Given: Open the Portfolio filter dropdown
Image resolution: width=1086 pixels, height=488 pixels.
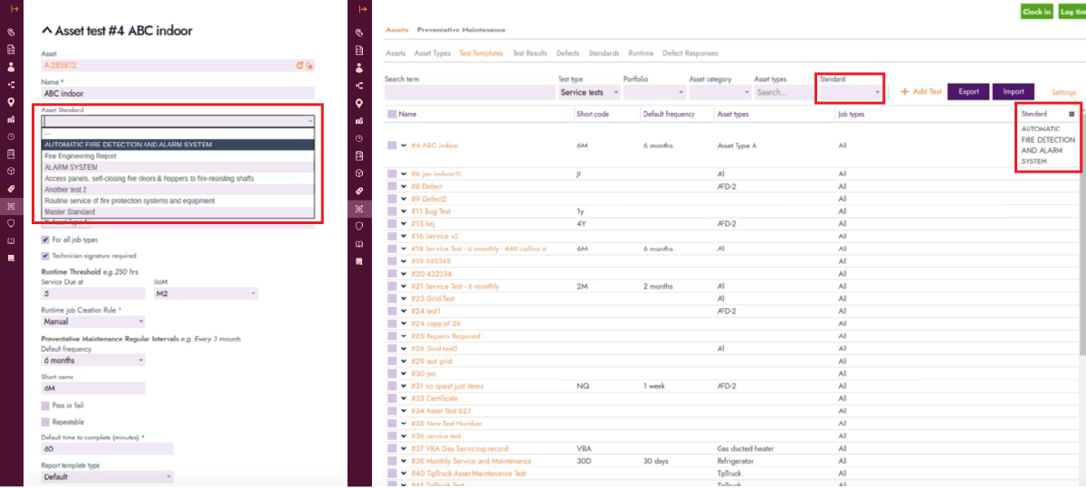Looking at the screenshot, I should click(653, 92).
